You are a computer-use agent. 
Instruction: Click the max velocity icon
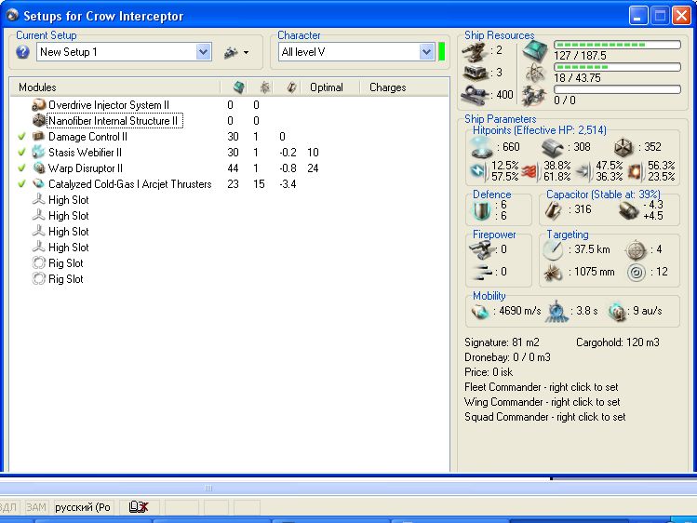480,311
